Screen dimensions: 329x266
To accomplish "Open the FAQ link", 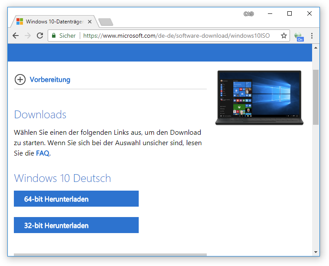I will click(x=42, y=153).
